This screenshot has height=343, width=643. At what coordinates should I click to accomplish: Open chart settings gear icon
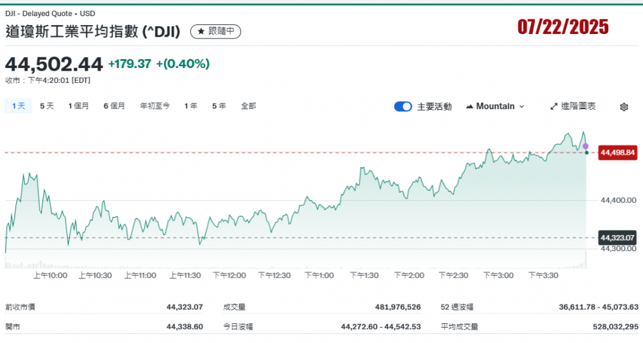click(x=623, y=107)
